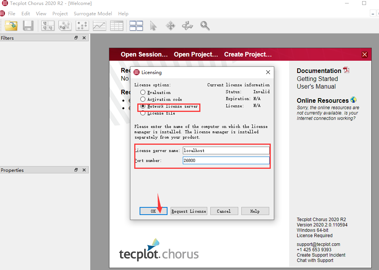The height and width of the screenshot is (270, 379).
Task: Select the magnifier zoom tool
Action: pyautogui.click(x=205, y=26)
